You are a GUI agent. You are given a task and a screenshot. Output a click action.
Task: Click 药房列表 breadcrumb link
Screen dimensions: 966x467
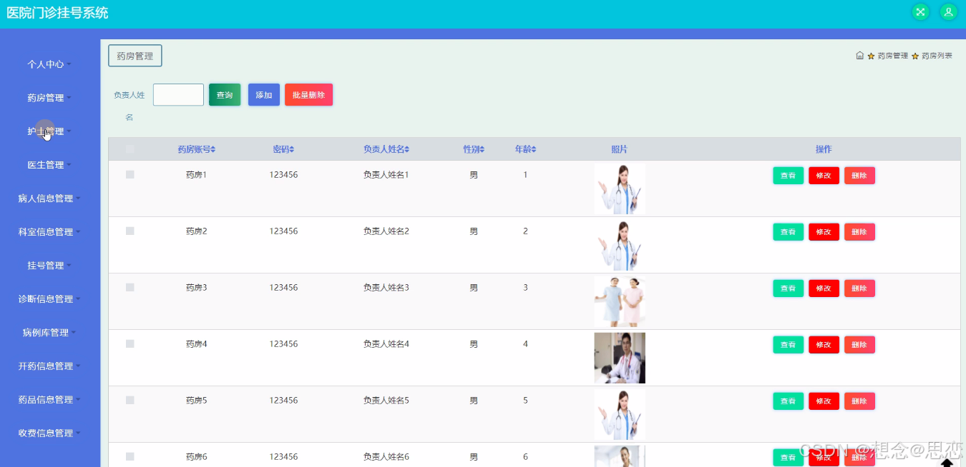(937, 56)
